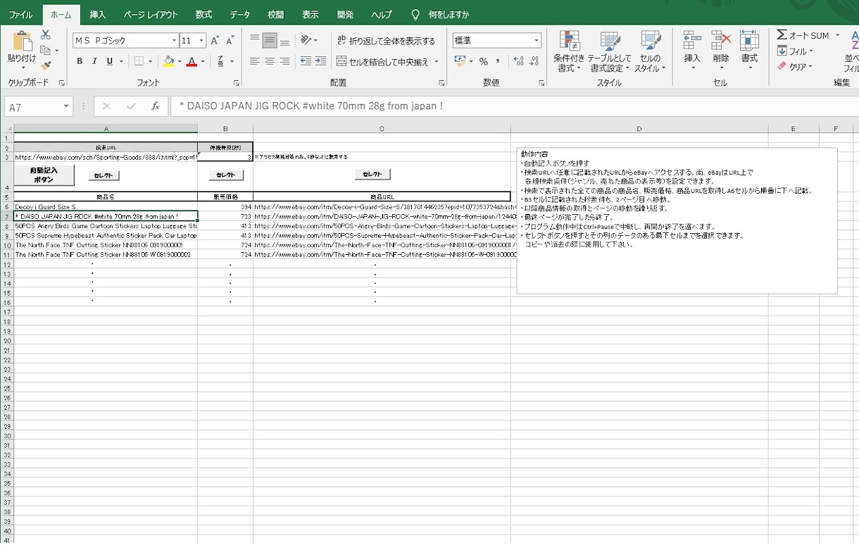Select cell A6 containing Decoy i Guard Size S

106,207
